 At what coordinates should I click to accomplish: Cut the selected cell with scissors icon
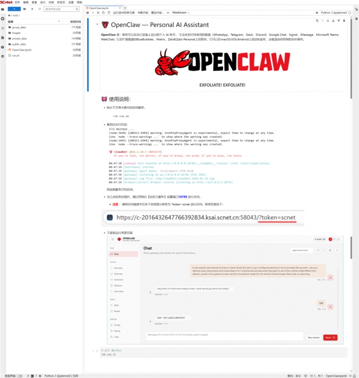click(98, 13)
